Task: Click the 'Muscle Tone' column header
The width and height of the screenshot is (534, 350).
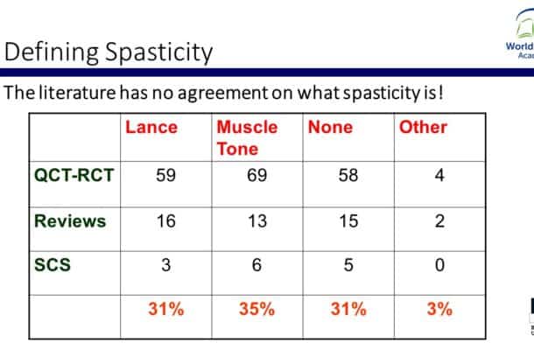Action: 247,137
